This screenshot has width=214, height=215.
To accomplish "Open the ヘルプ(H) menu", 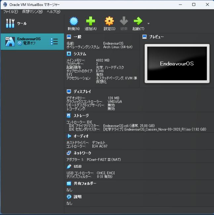I will pos(54,12).
